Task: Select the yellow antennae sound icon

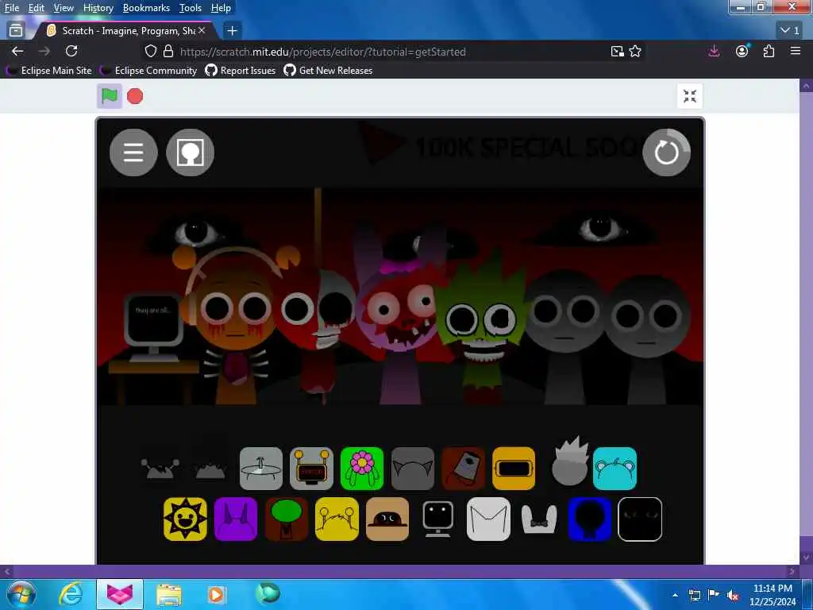Action: point(337,519)
